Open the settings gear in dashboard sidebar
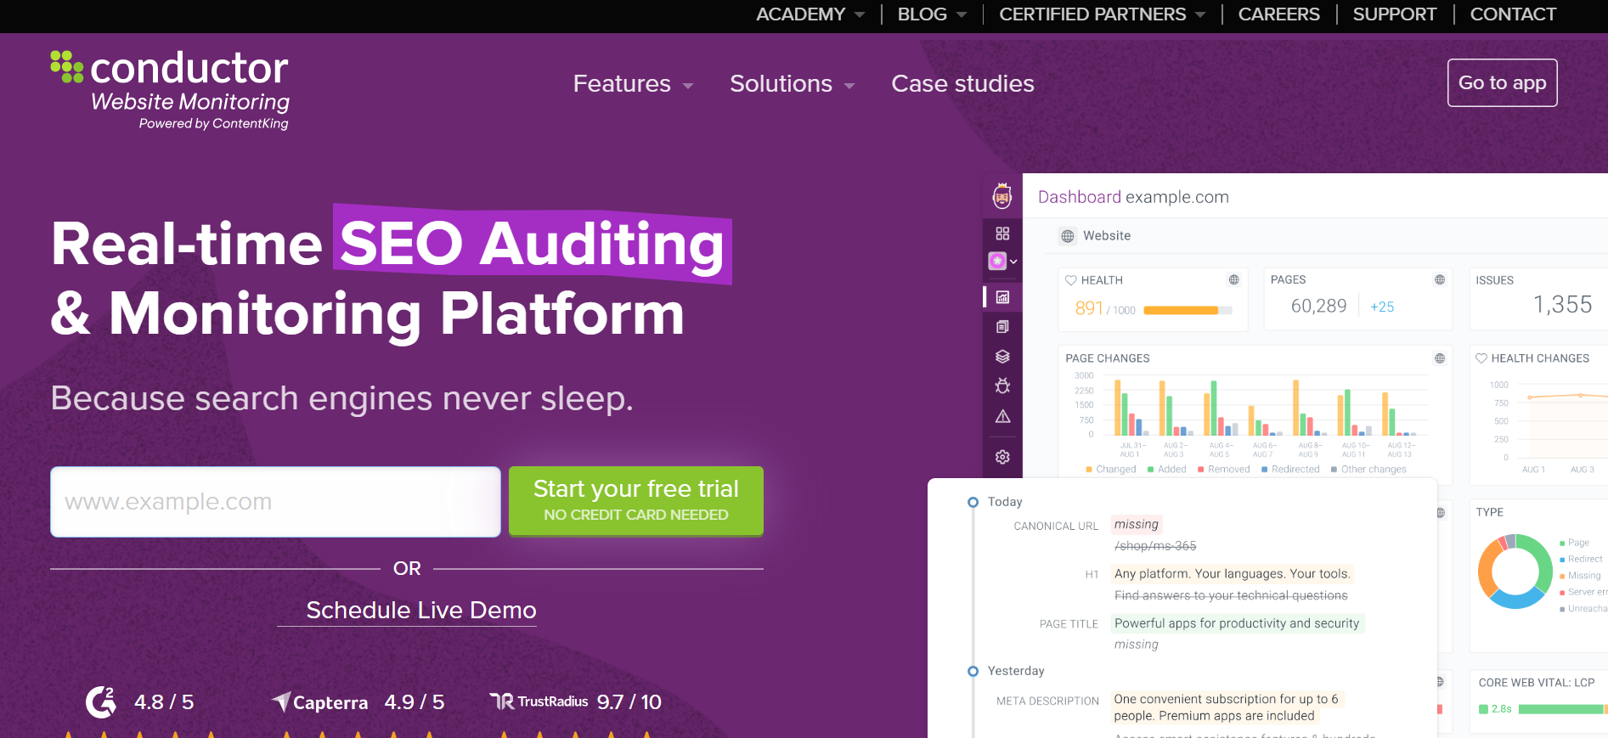Viewport: 1608px width, 738px height. (1002, 457)
